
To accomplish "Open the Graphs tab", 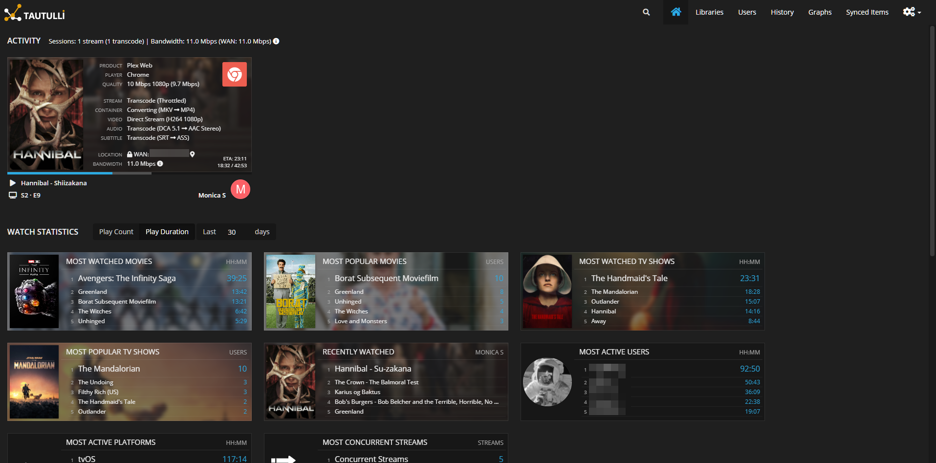I will [820, 12].
